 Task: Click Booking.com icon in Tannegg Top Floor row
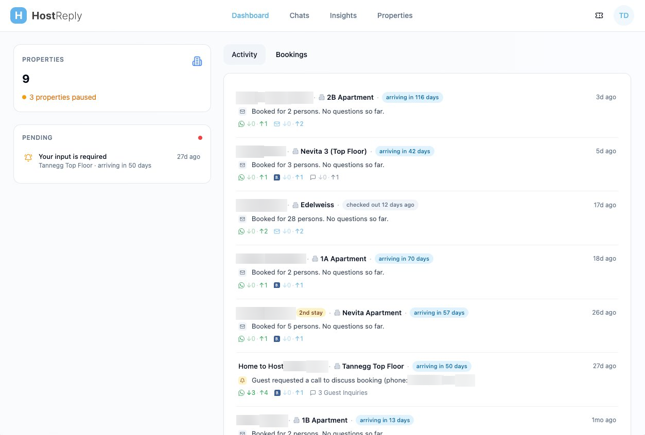277,393
